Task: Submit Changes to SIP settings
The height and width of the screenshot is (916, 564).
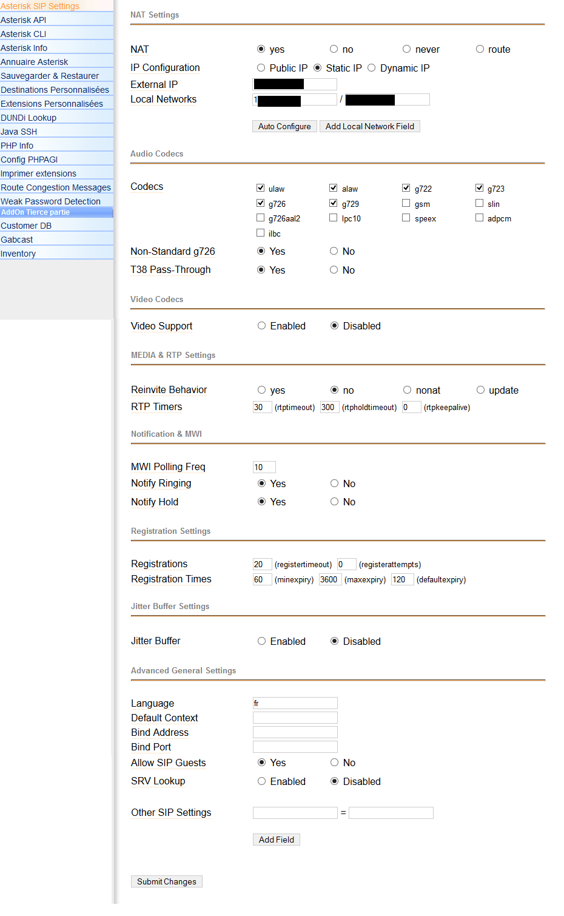Action: (167, 881)
